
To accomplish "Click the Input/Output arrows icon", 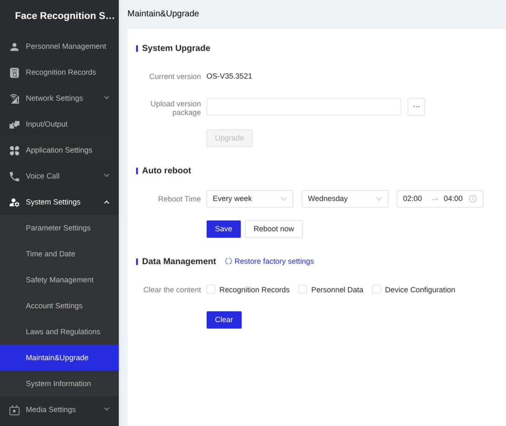I will 14,125.
